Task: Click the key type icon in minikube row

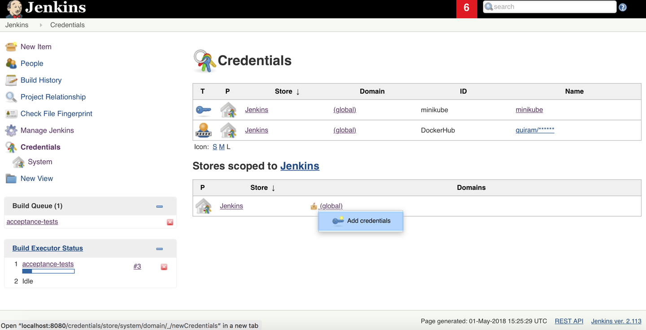Action: coord(204,110)
